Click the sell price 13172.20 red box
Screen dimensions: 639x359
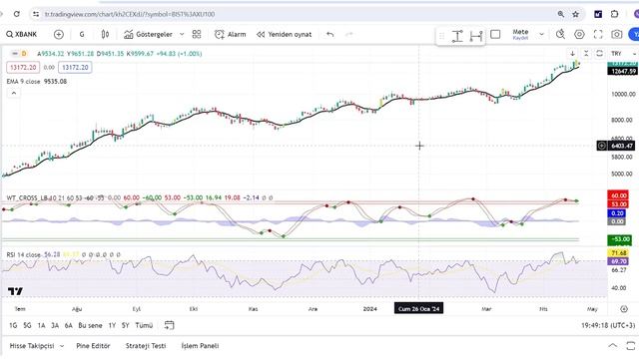[23, 68]
